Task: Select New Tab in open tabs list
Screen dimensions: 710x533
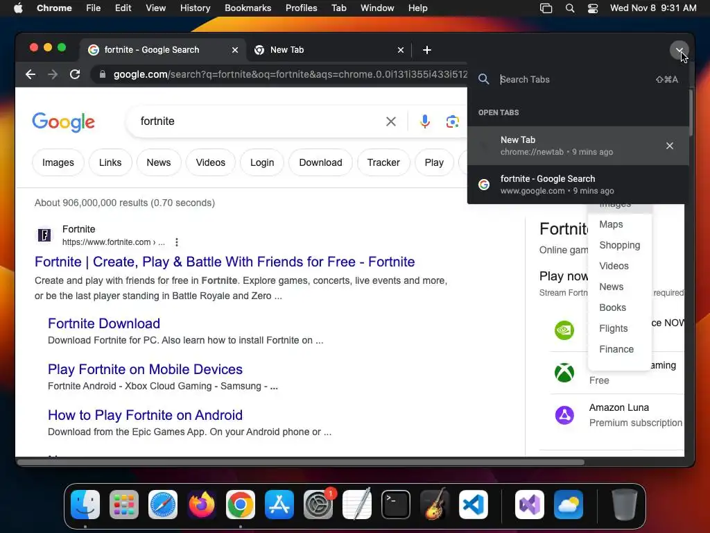Action: pyautogui.click(x=578, y=146)
